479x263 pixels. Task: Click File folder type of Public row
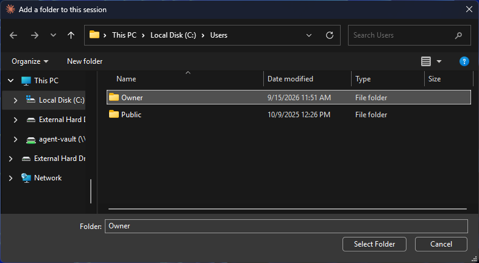371,115
